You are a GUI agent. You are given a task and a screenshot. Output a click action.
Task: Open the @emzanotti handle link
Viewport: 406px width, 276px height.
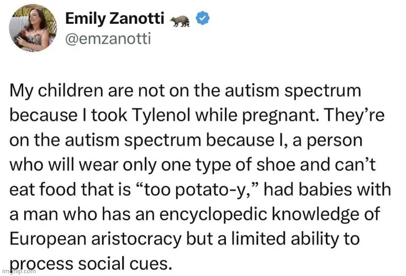point(107,39)
